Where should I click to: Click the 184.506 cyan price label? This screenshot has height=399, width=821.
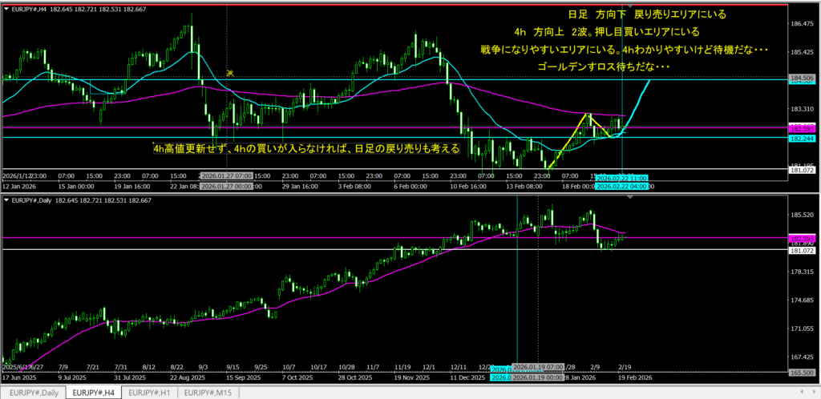[803, 79]
